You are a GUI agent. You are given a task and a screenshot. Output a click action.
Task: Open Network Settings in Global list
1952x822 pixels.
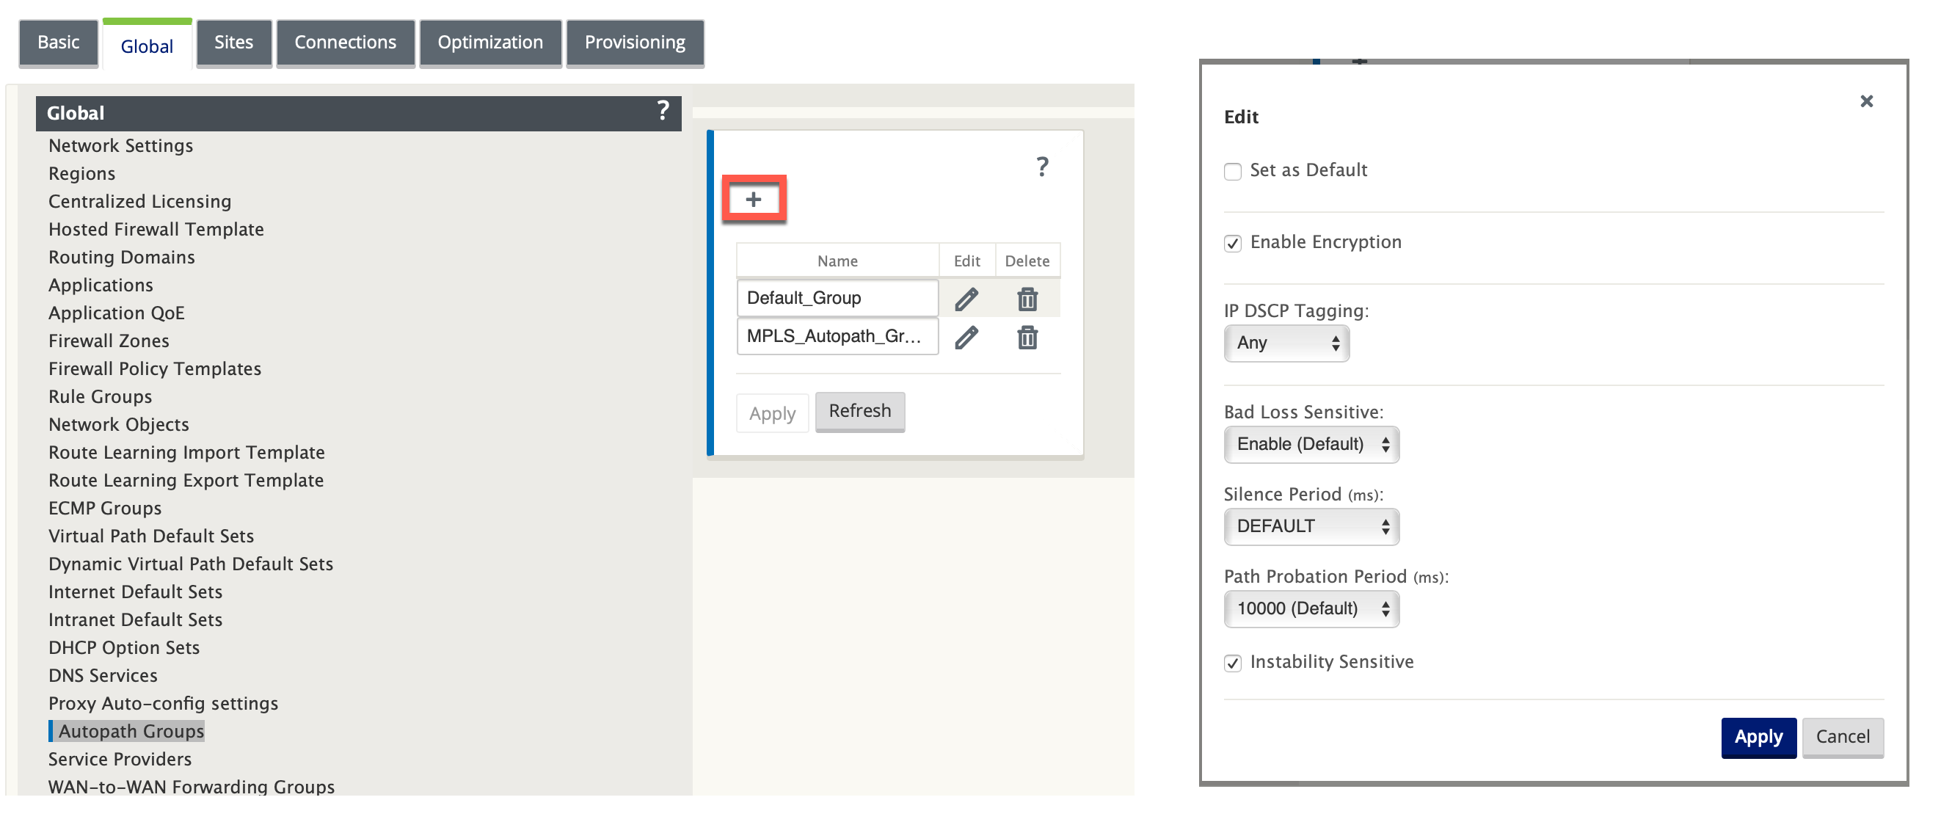pyautogui.click(x=120, y=145)
